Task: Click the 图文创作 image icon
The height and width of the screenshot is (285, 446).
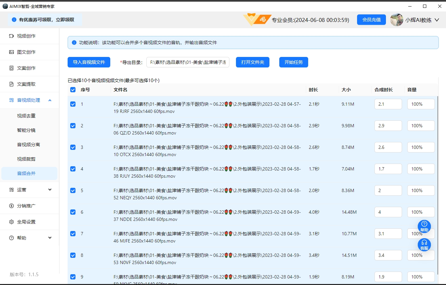Action: tap(11, 52)
